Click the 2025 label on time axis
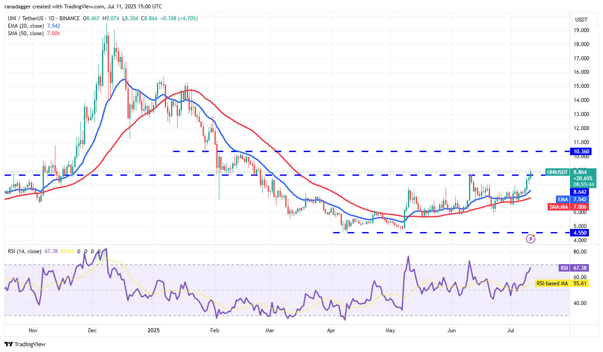603x352 pixels. point(153,330)
